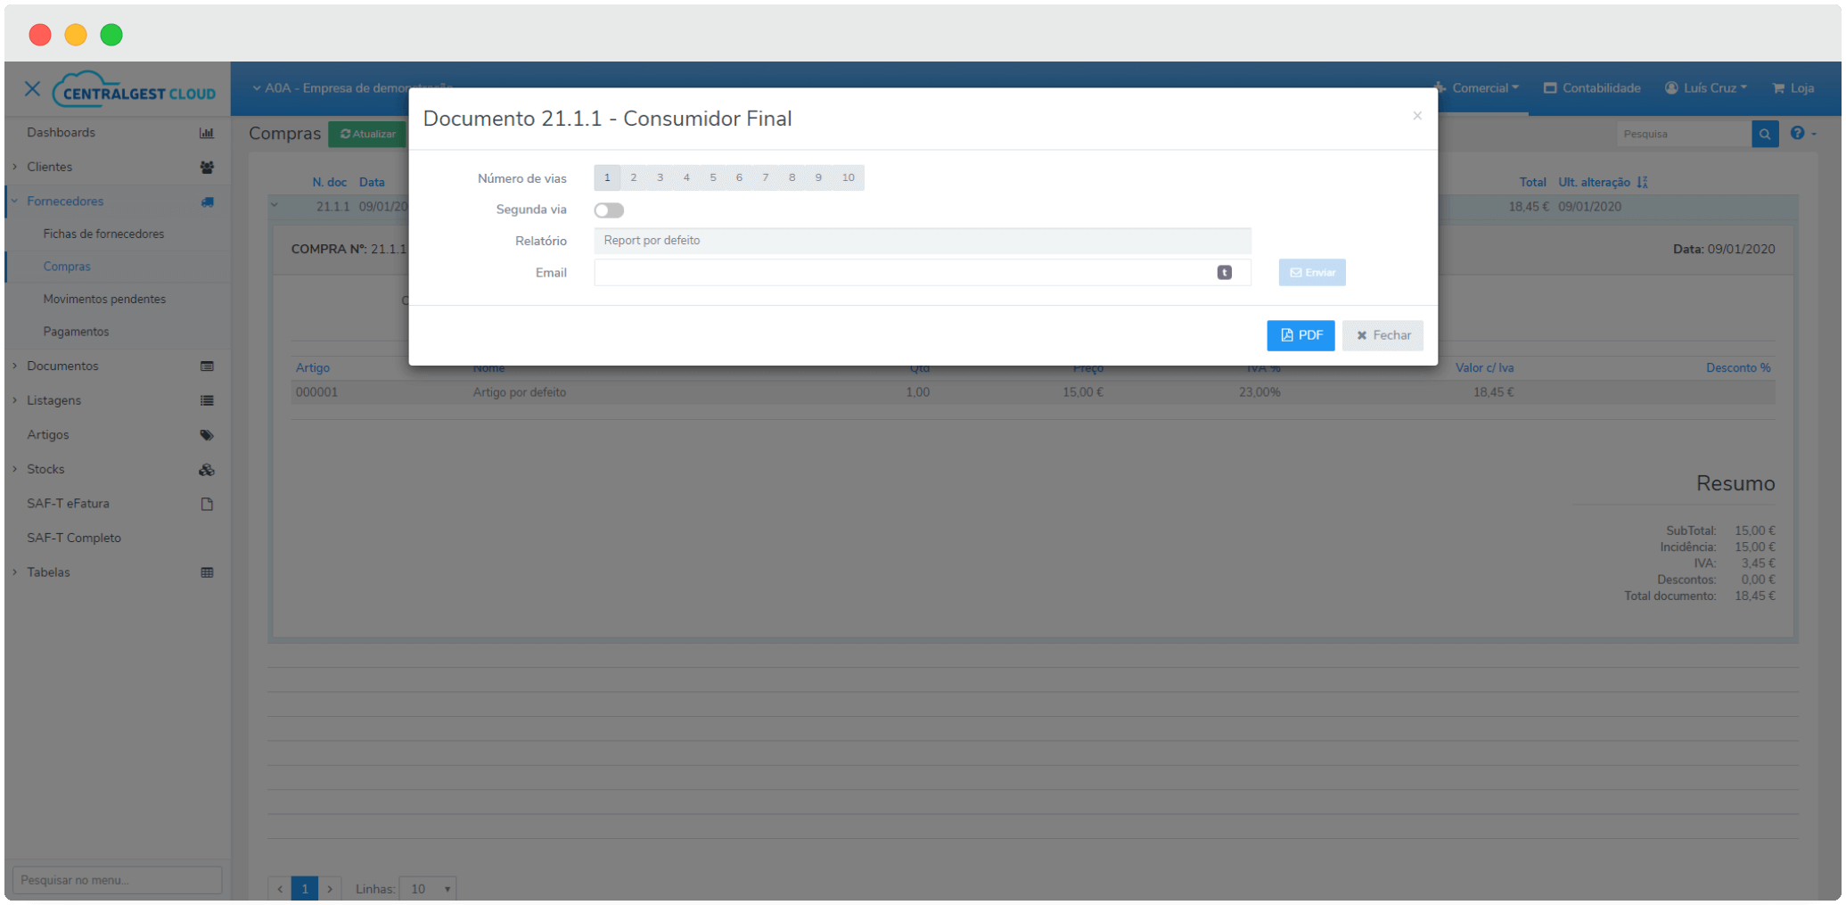Go to next page arrow
This screenshot has height=905, width=1846.
click(330, 889)
